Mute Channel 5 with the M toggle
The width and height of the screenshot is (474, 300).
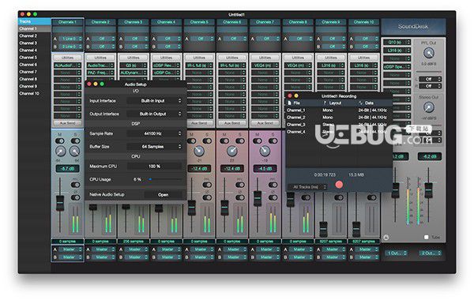(x=192, y=141)
